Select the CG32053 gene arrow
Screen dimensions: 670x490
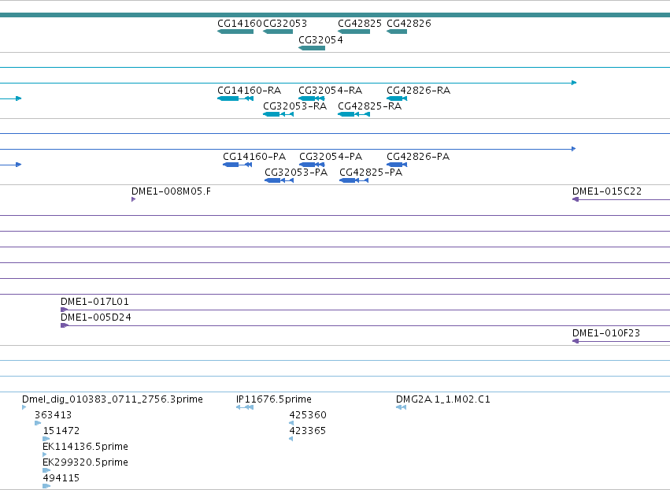278,32
